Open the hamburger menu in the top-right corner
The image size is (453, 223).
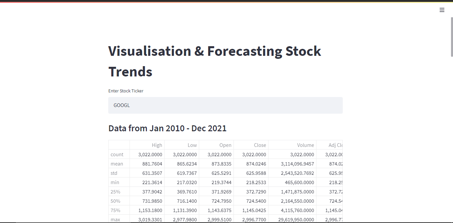[x=442, y=10]
